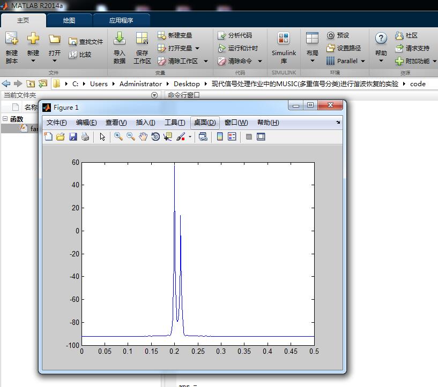This screenshot has height=387, width=438.
Task: Open the Open (打开) dropdown in ribbon
Action: click(55, 61)
